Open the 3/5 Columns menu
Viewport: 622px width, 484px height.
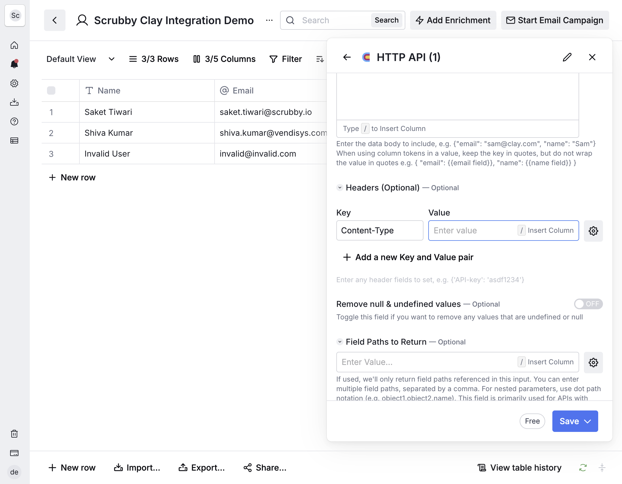coord(224,59)
